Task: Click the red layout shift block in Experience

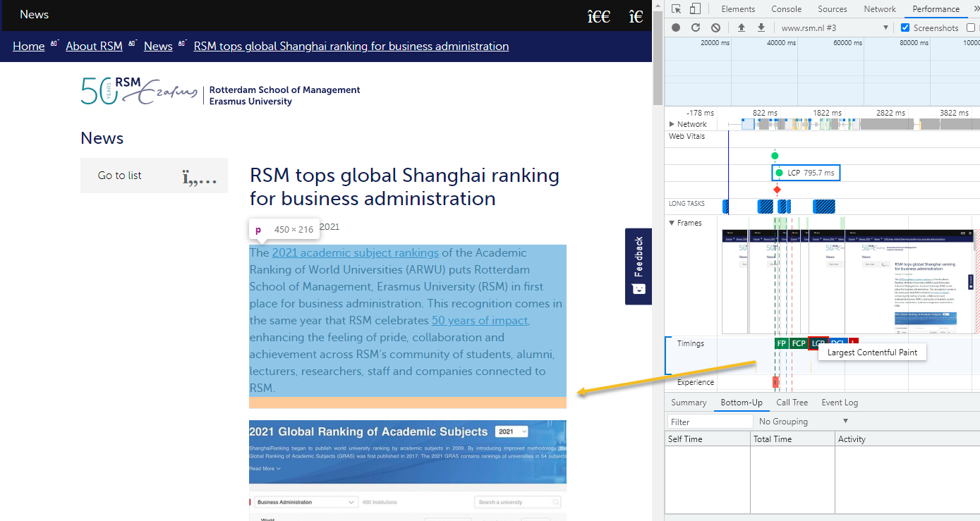Action: coord(775,382)
